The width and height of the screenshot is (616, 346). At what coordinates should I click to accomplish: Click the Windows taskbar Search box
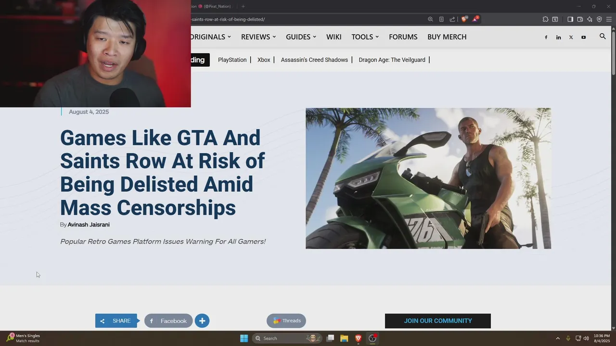point(286,338)
